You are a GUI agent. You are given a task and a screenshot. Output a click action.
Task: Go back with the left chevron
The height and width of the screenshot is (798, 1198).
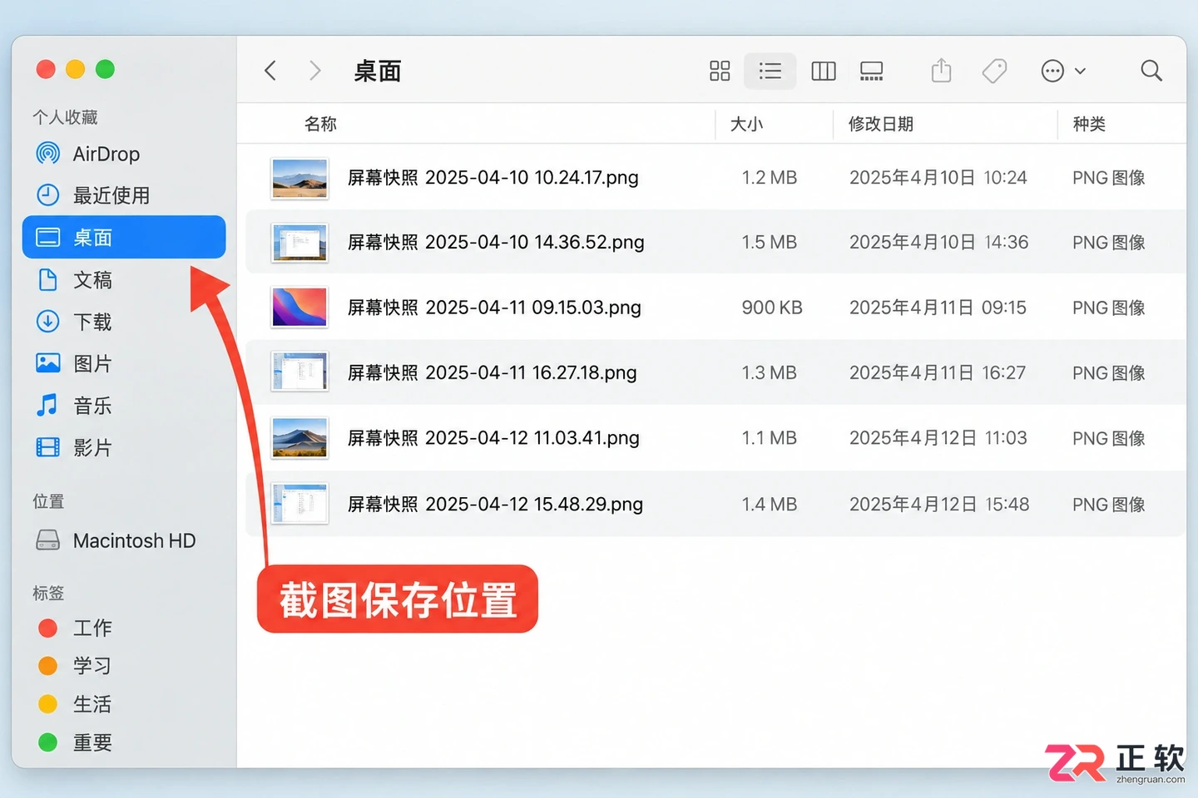point(270,71)
